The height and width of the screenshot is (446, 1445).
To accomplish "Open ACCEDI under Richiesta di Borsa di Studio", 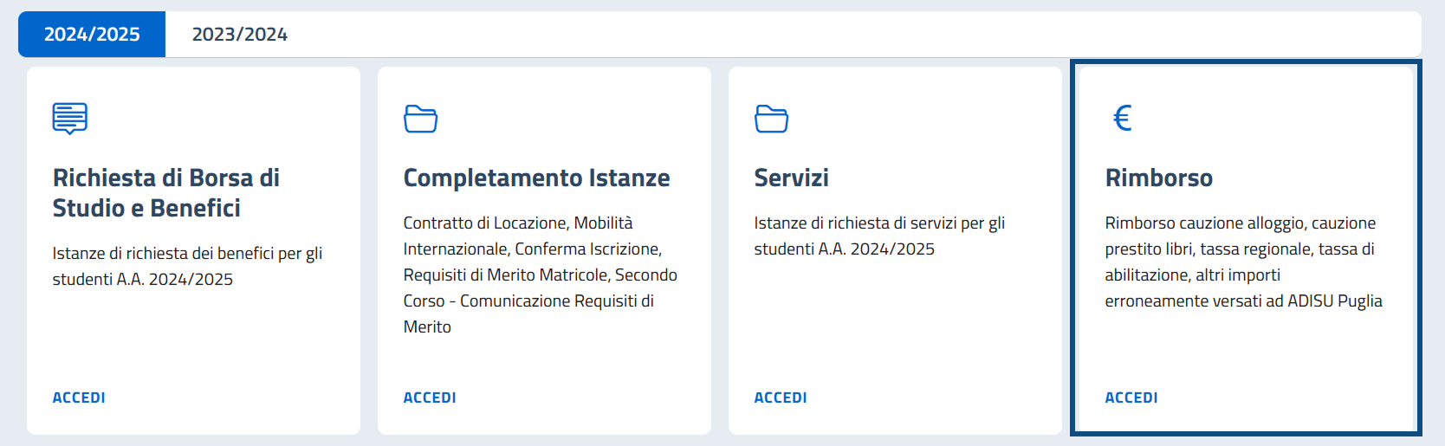I will pyautogui.click(x=79, y=398).
